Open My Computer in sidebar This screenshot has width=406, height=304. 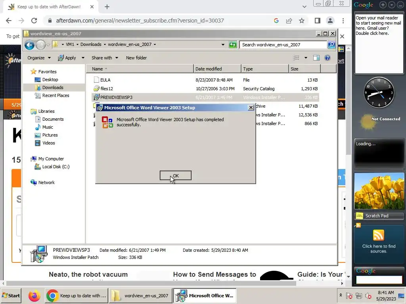[x=51, y=159]
